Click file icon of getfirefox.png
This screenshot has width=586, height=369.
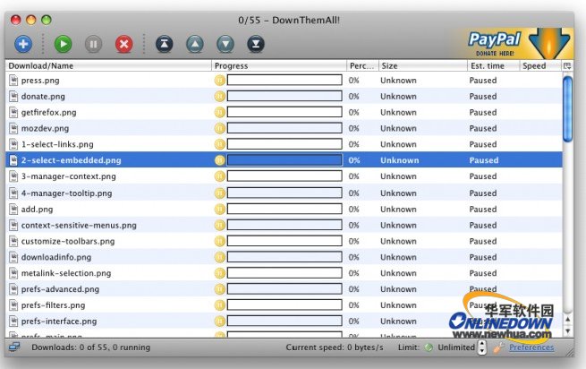click(x=13, y=112)
